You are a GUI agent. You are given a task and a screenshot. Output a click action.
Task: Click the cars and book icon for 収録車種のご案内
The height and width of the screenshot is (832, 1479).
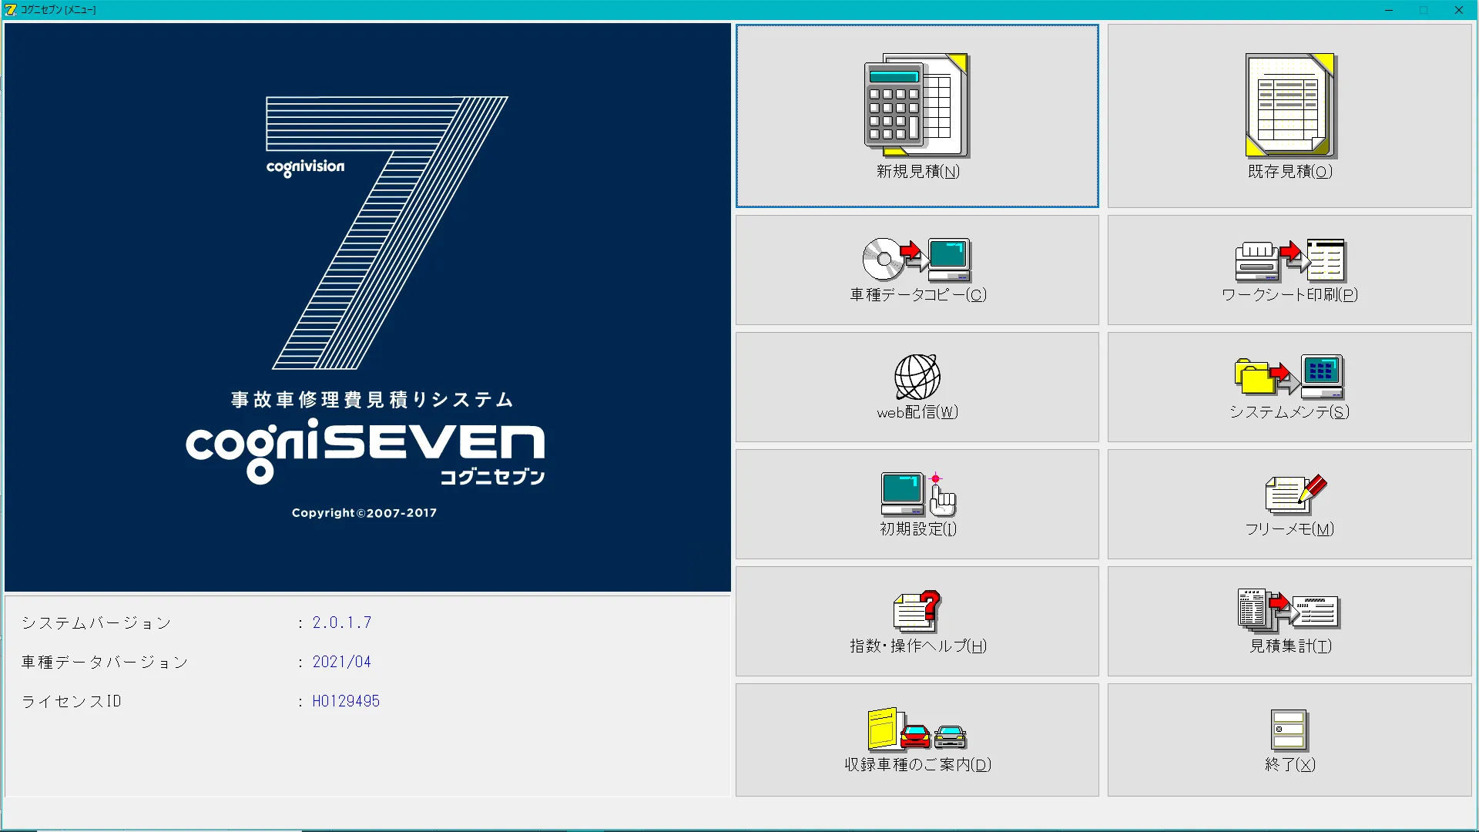click(x=917, y=728)
